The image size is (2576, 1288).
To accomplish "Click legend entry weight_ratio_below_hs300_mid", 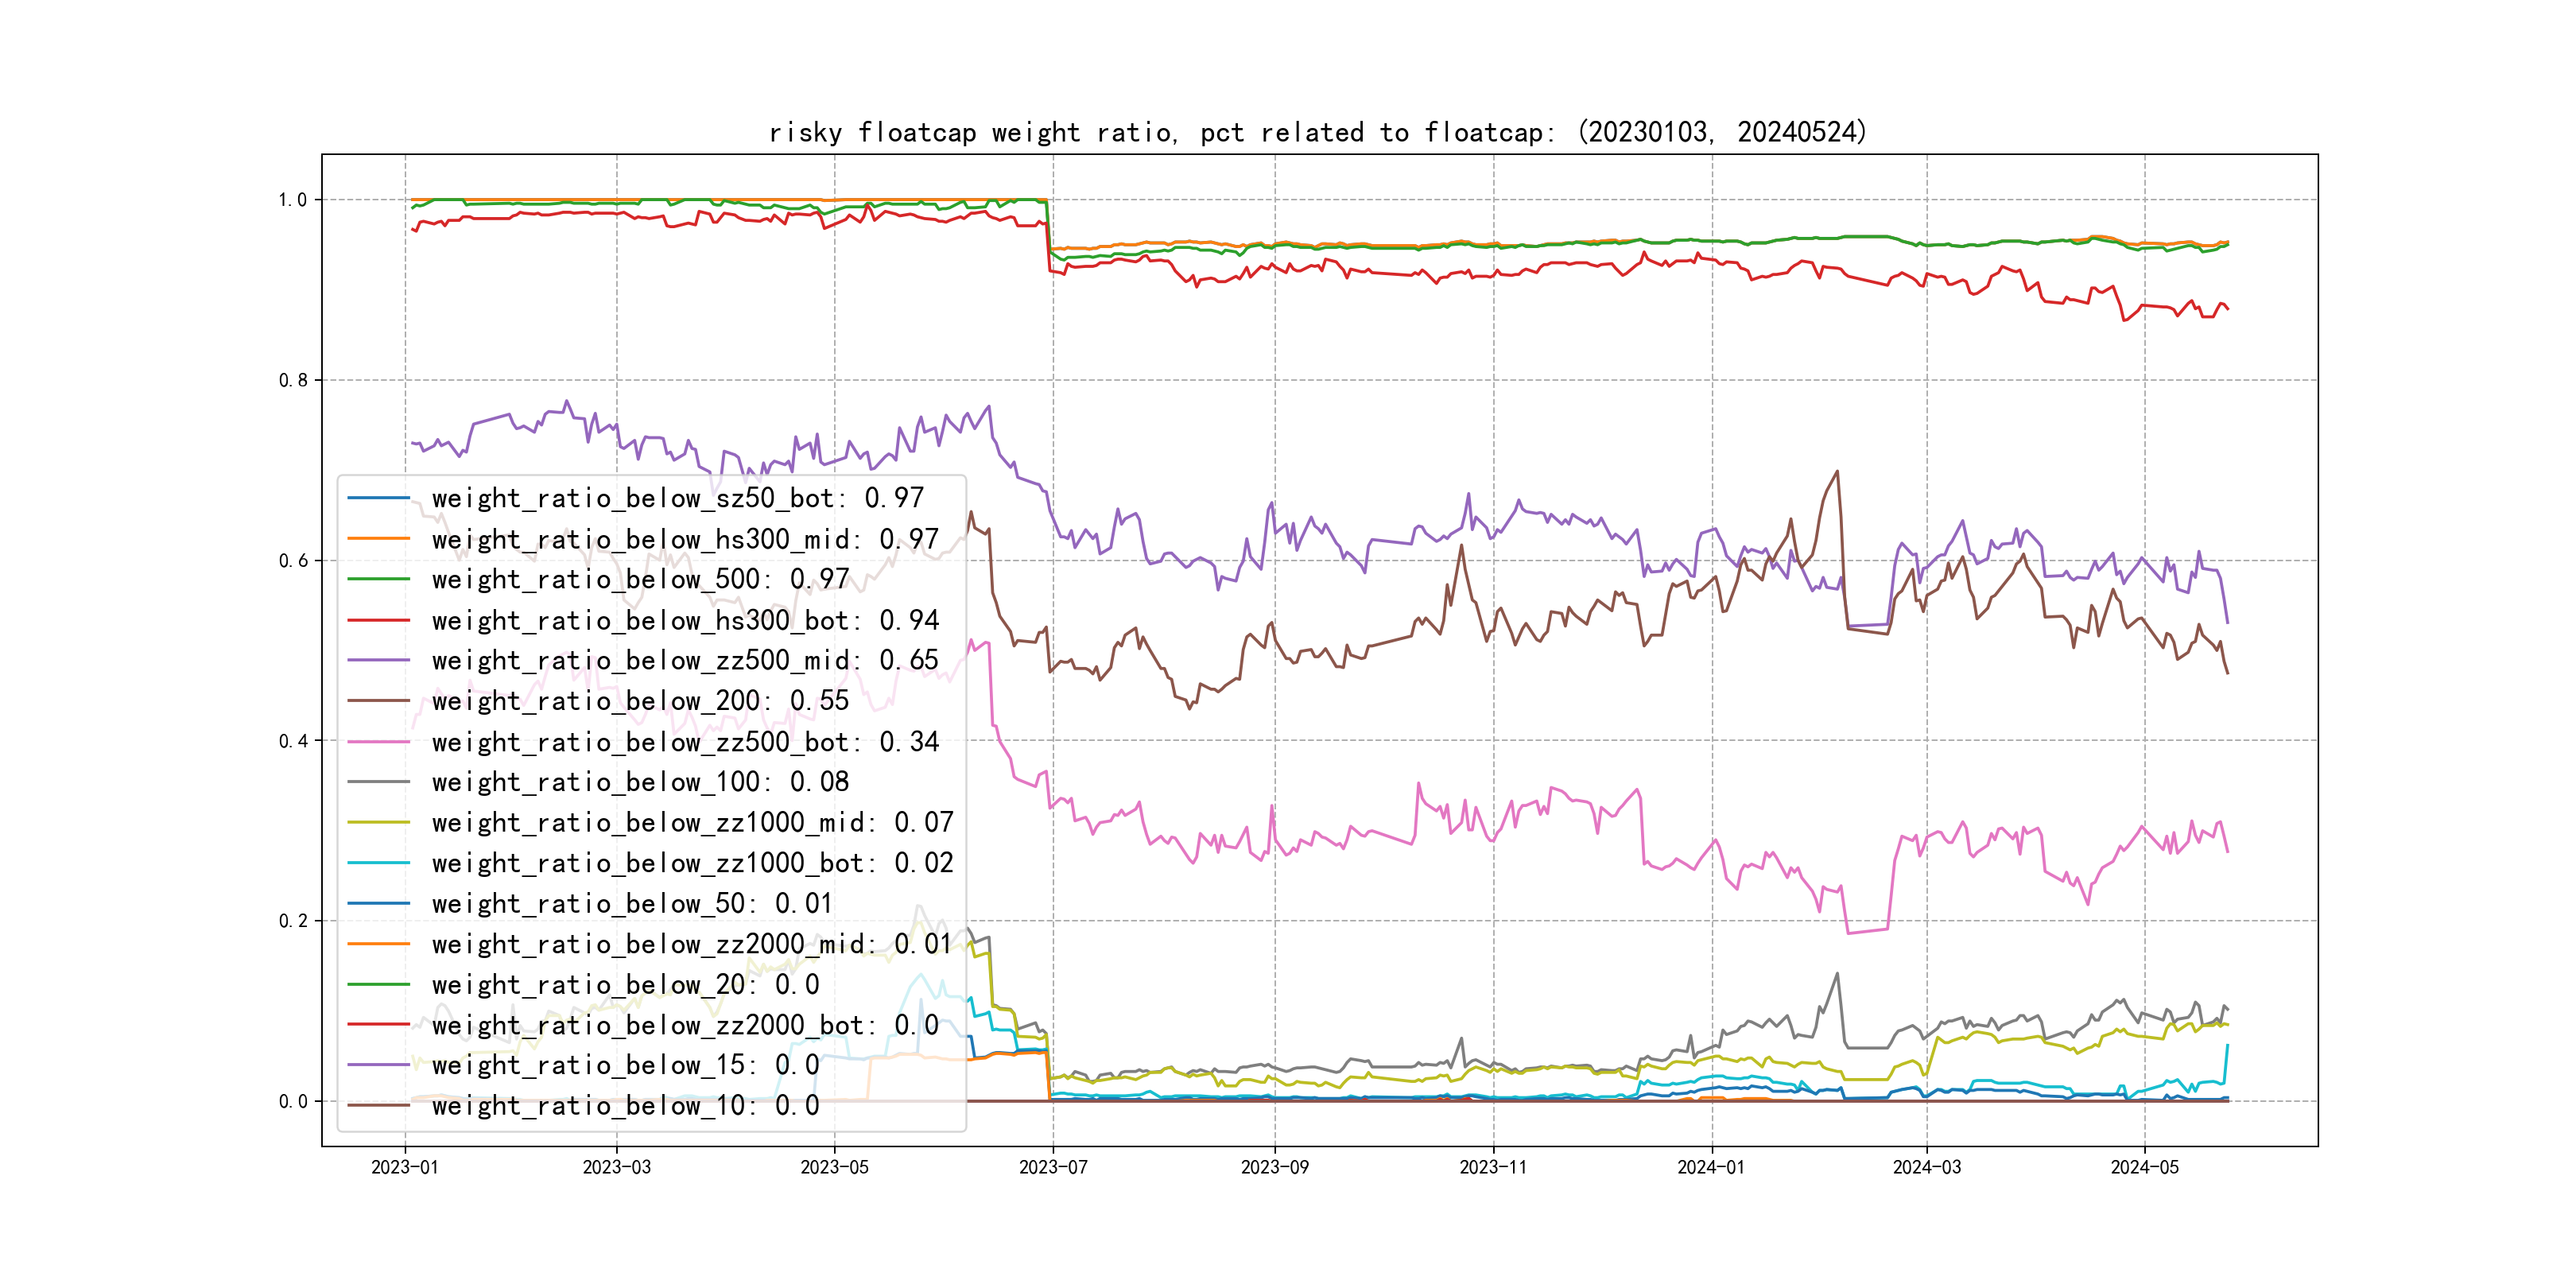I will pyautogui.click(x=685, y=539).
